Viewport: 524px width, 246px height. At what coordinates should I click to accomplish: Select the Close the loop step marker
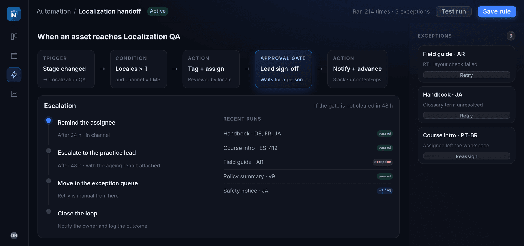[x=49, y=211]
